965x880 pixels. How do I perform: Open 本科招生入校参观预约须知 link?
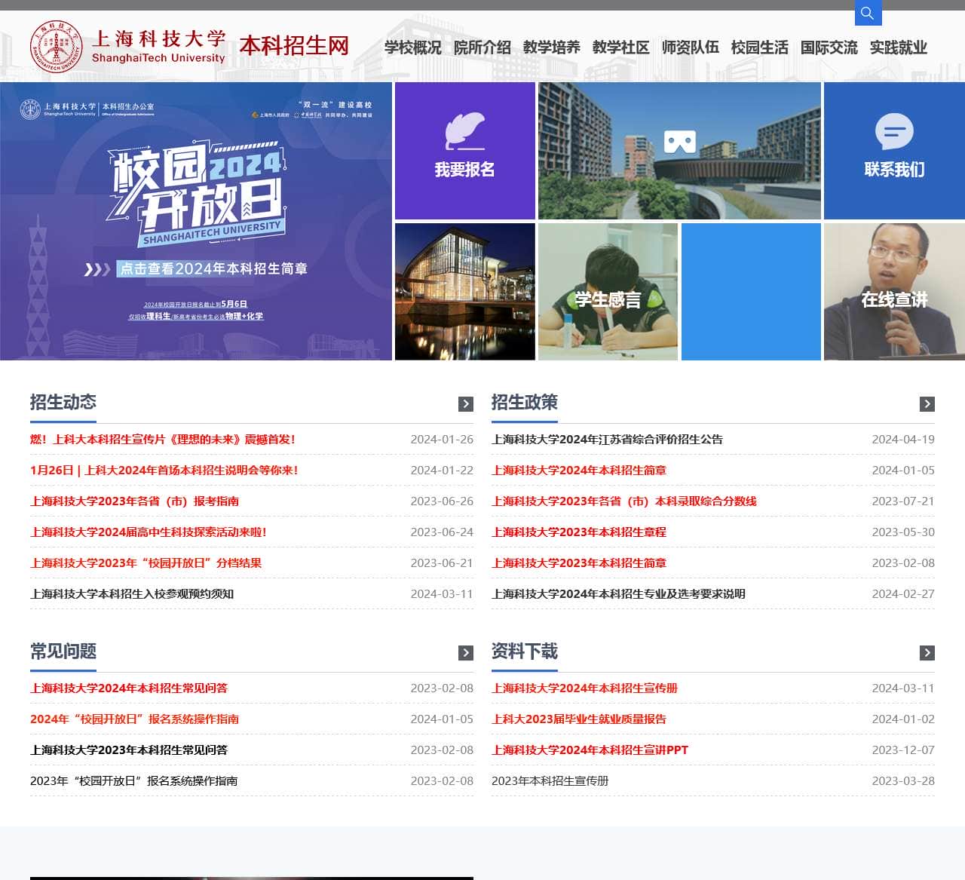point(132,594)
